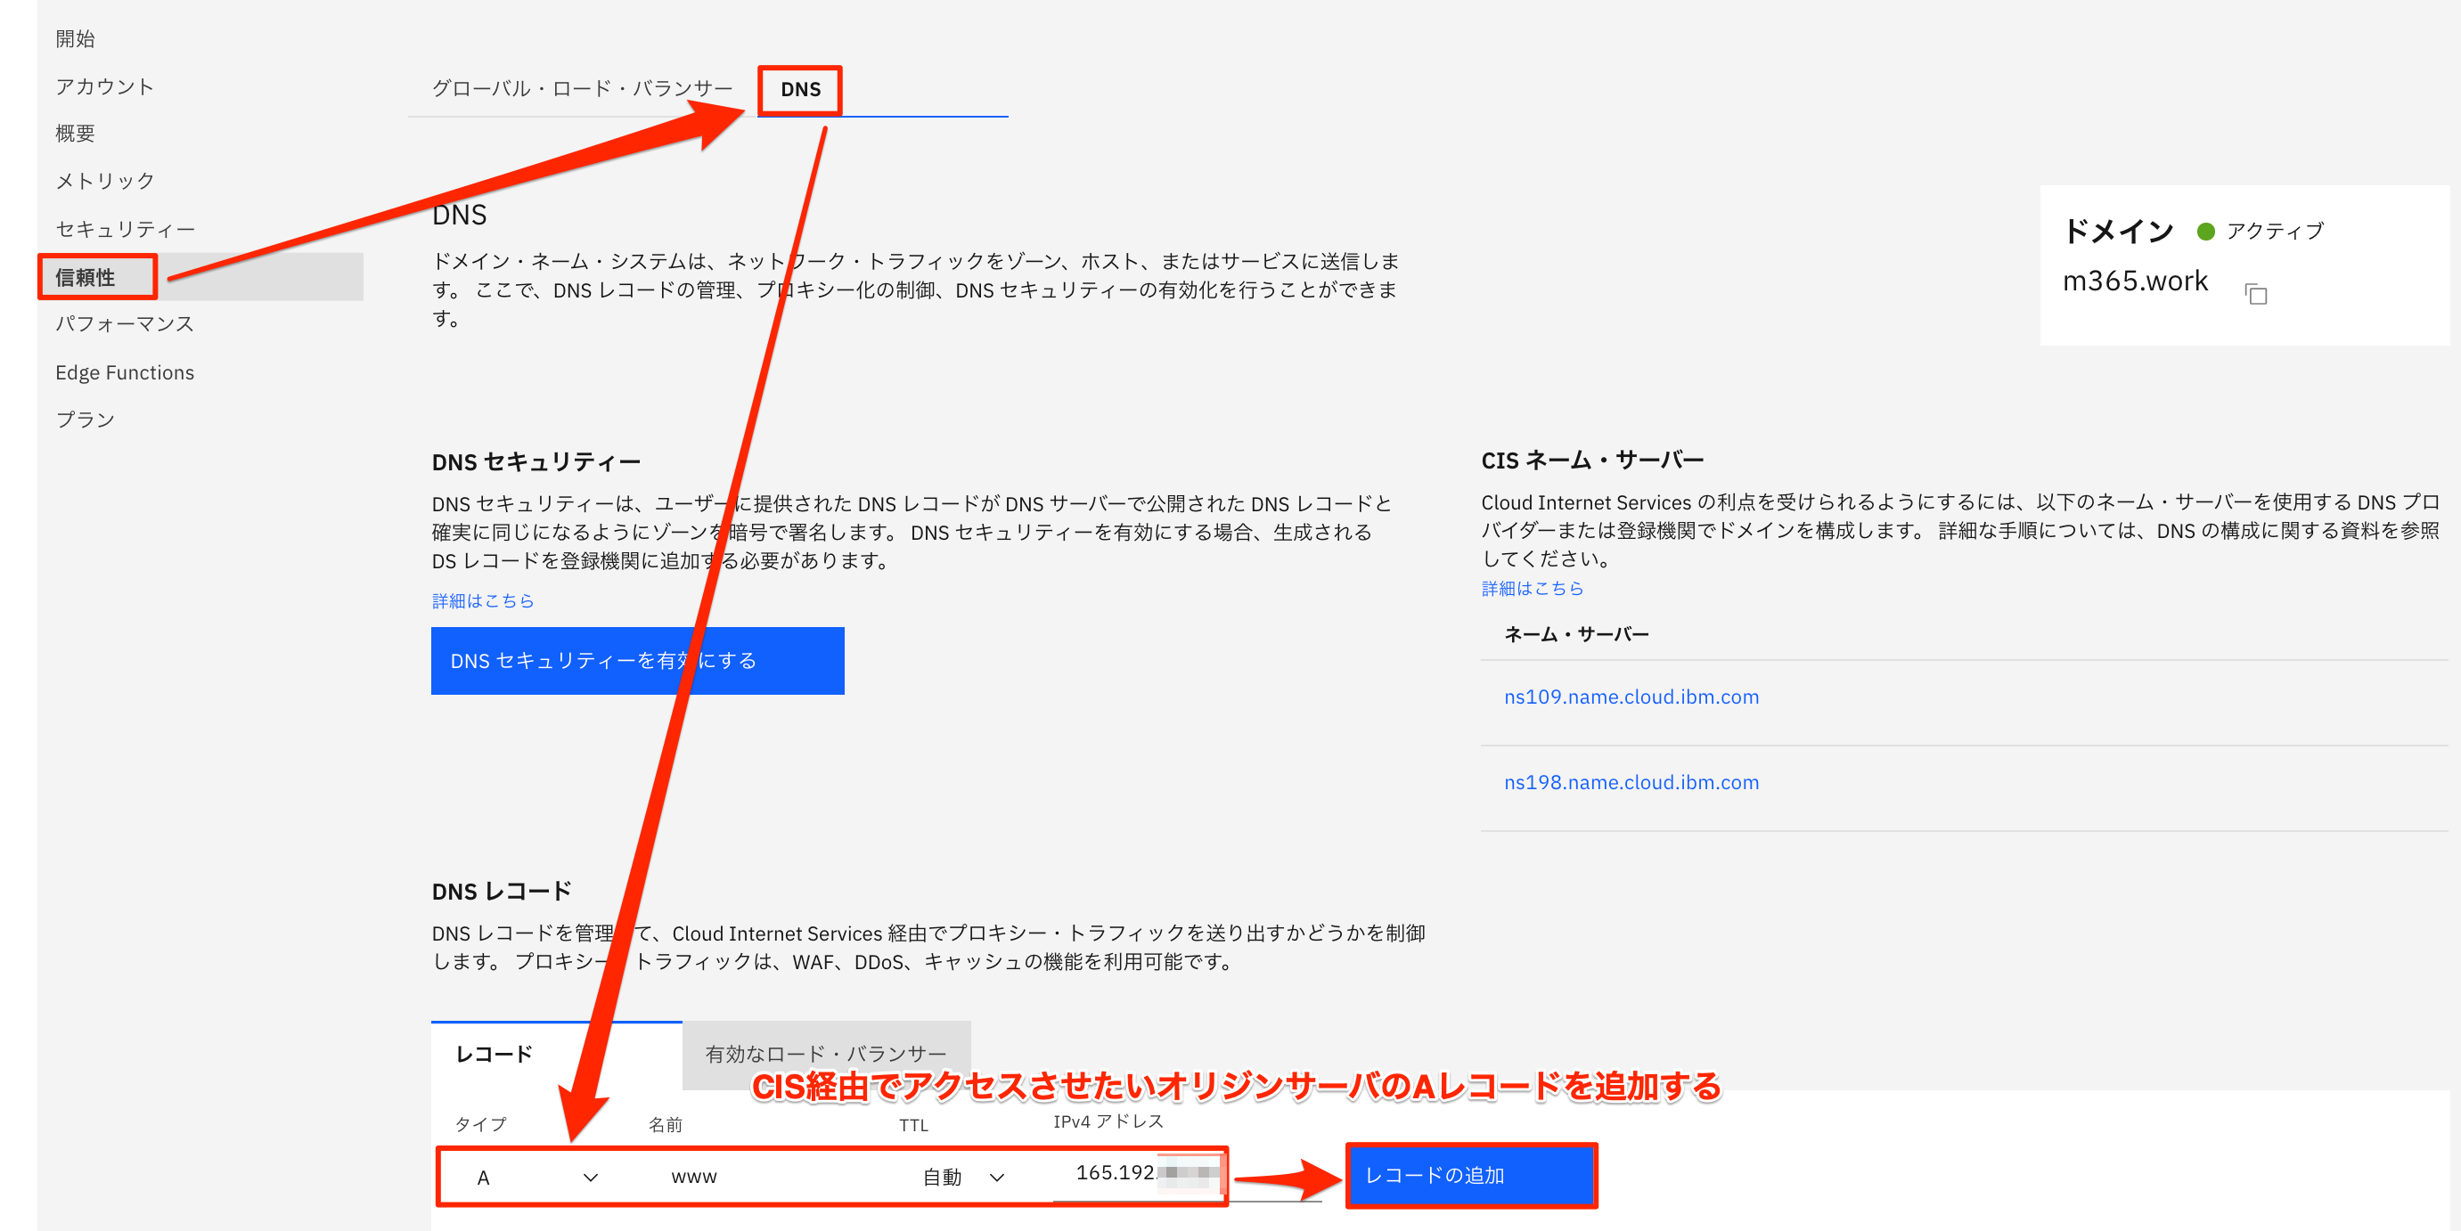Open メトリック in the left navigation
This screenshot has width=2461, height=1231.
105,182
